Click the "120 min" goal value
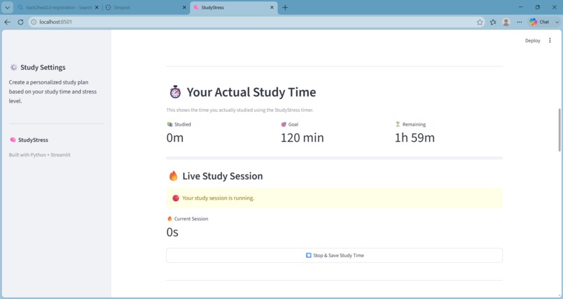Viewport: 563px width, 299px height. click(302, 138)
